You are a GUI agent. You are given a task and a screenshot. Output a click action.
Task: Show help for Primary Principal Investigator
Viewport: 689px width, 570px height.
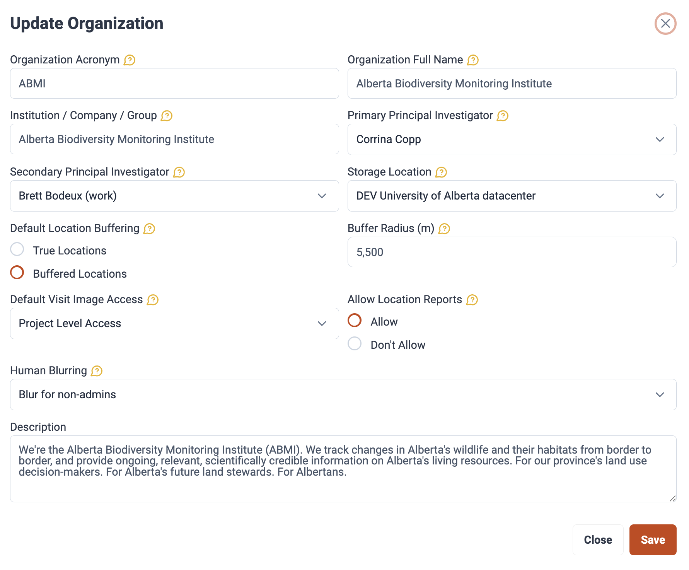pyautogui.click(x=502, y=116)
